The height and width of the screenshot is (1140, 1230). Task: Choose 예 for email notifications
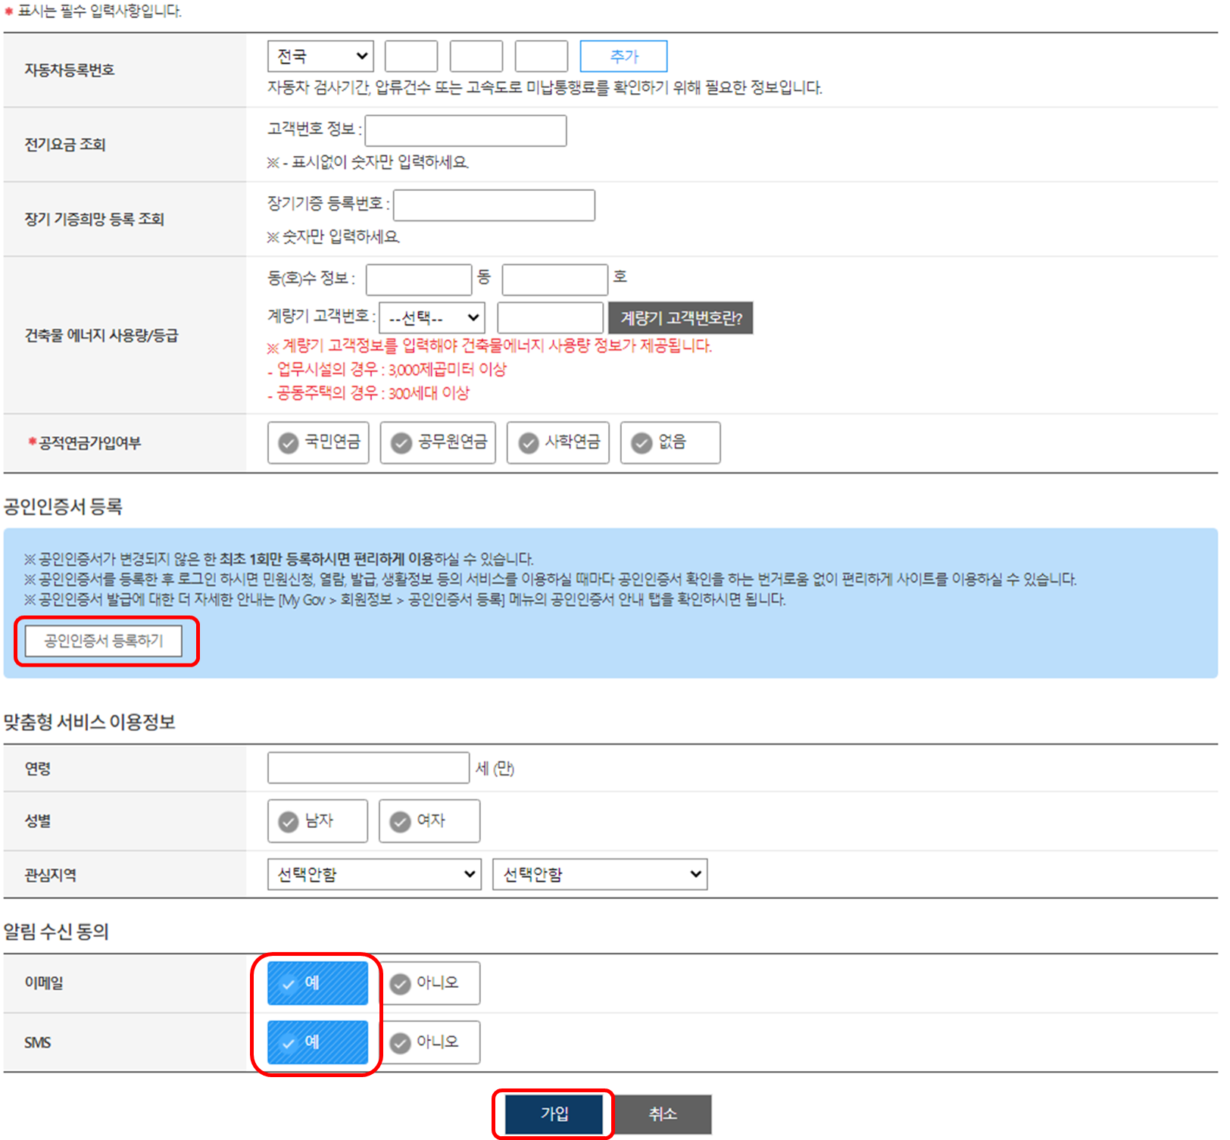pyautogui.click(x=317, y=983)
